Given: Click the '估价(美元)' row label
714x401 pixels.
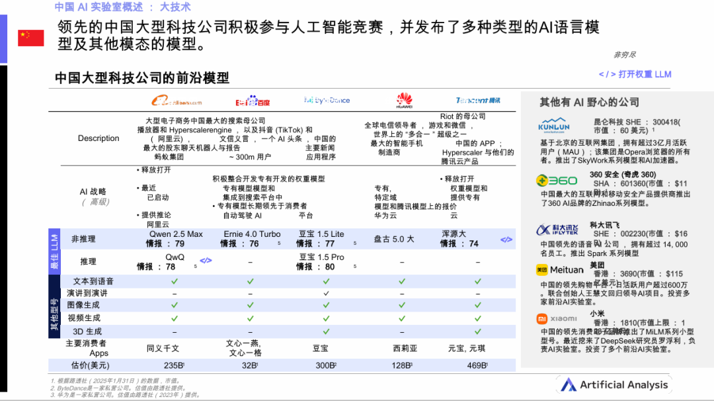Looking at the screenshot, I should tap(90, 365).
